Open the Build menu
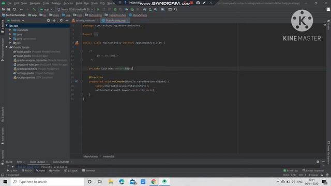The image size is (331, 186). tap(79, 3)
